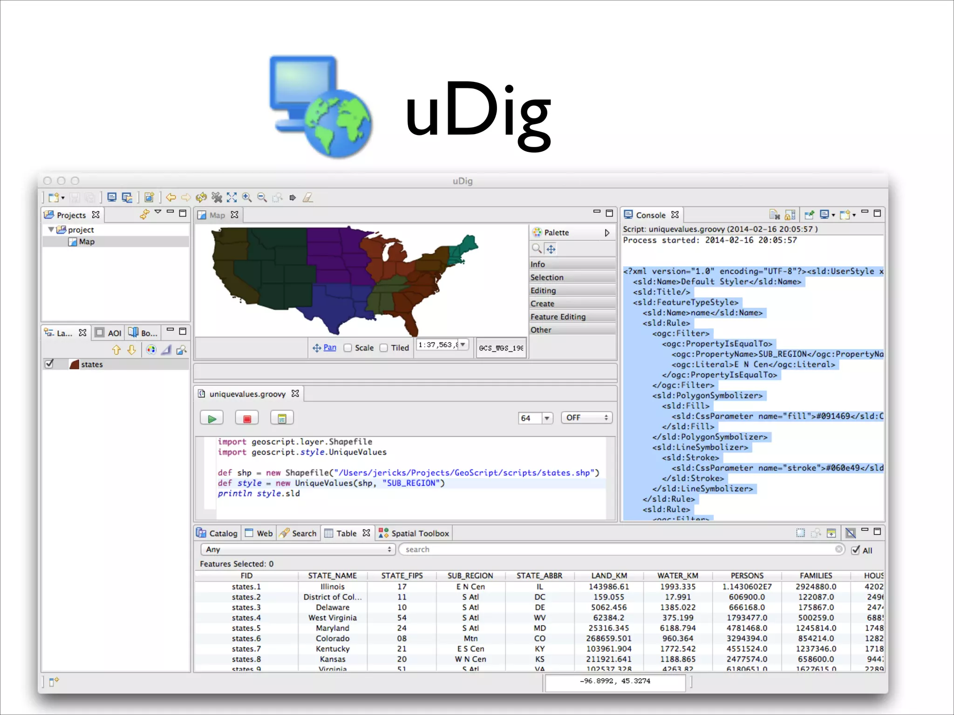Screen dimensions: 954x715
Task: Click the zoom to layer icon
Action: [182, 350]
